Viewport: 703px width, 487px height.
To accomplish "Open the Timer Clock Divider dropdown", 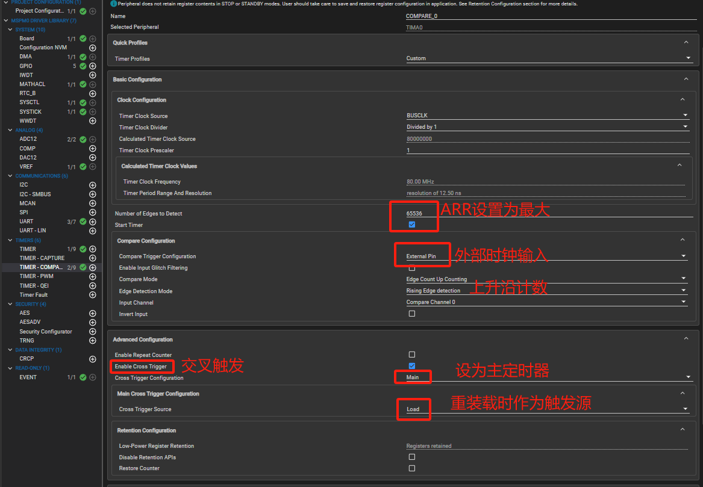I will click(x=548, y=127).
